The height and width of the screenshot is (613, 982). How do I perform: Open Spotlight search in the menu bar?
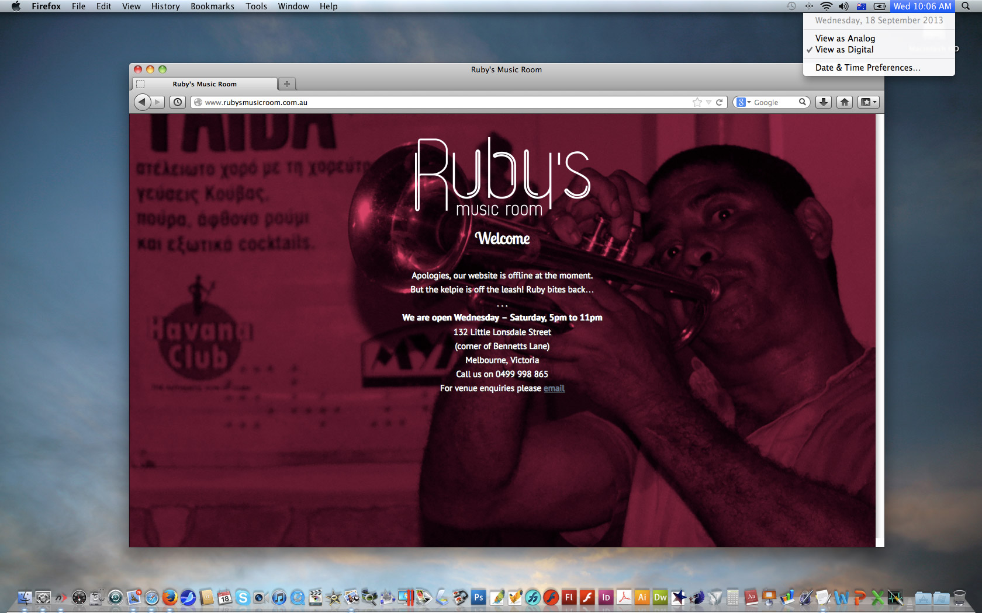click(x=966, y=6)
